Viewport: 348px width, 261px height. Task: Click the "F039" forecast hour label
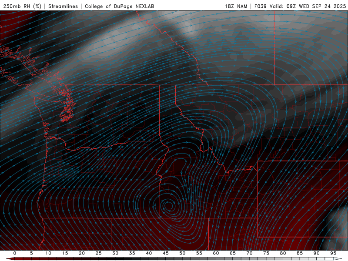(260, 6)
